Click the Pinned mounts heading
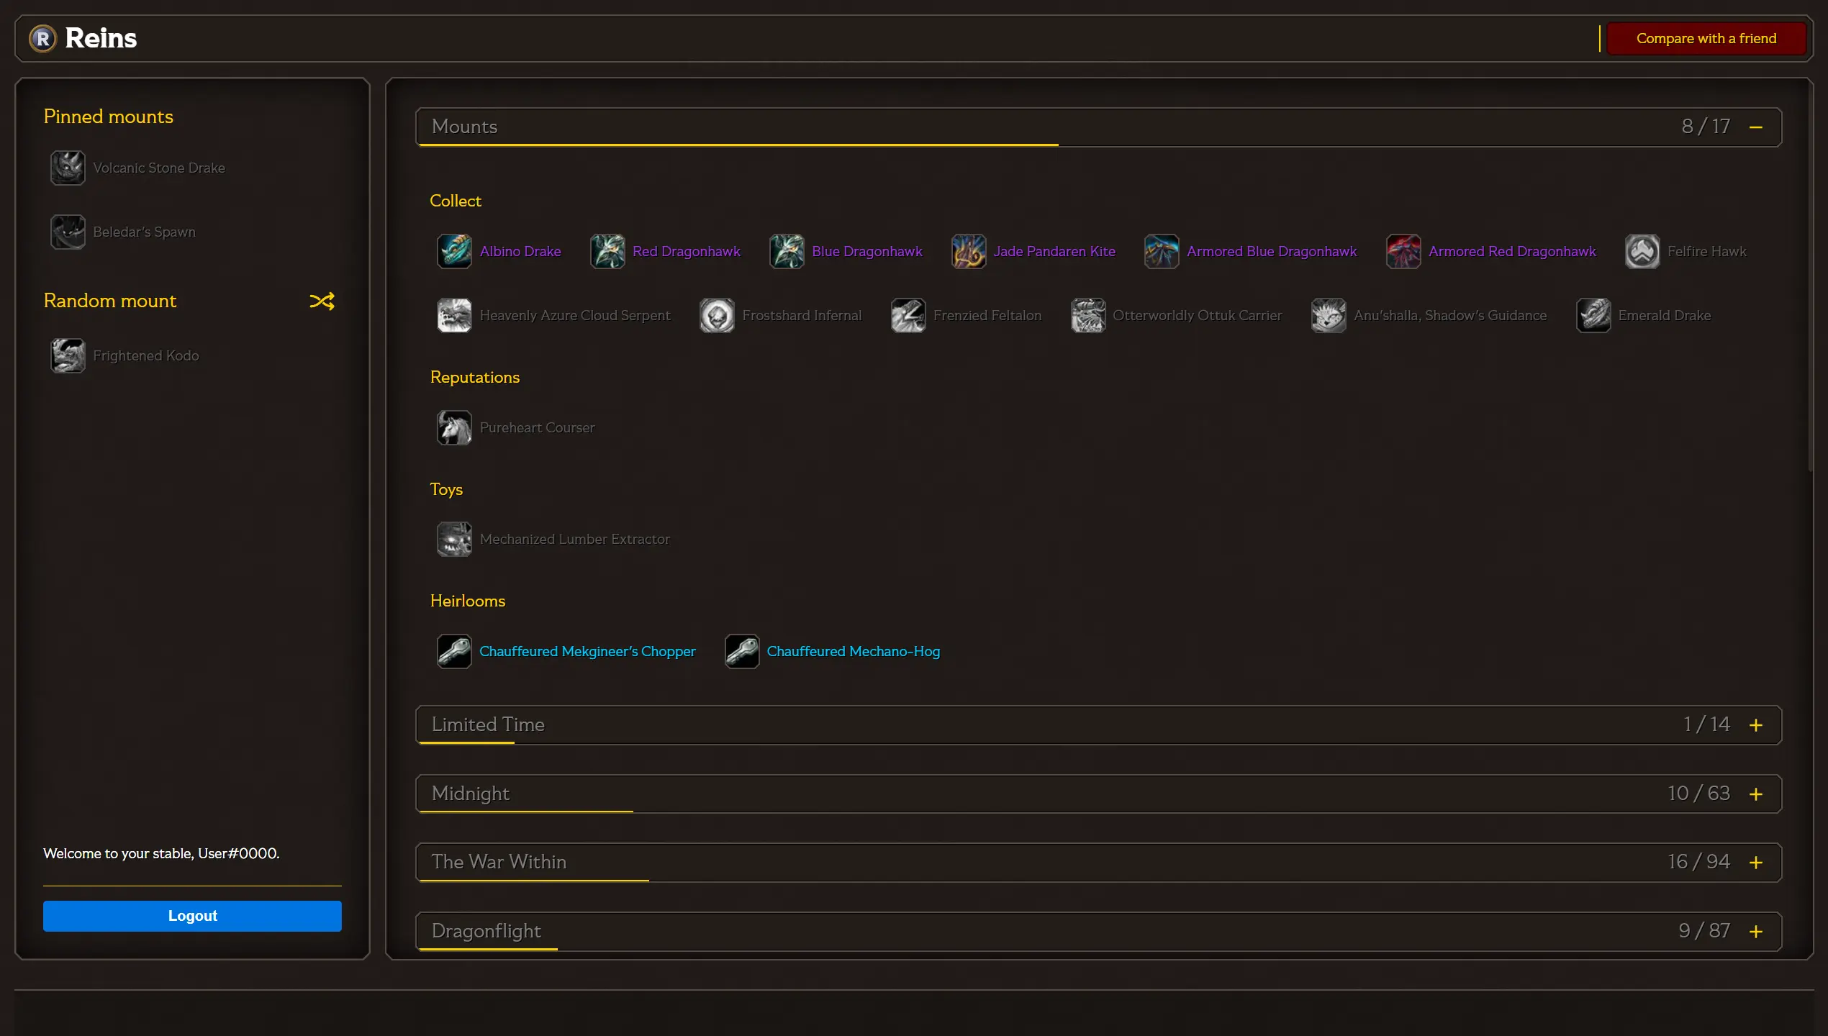1828x1036 pixels. click(108, 117)
